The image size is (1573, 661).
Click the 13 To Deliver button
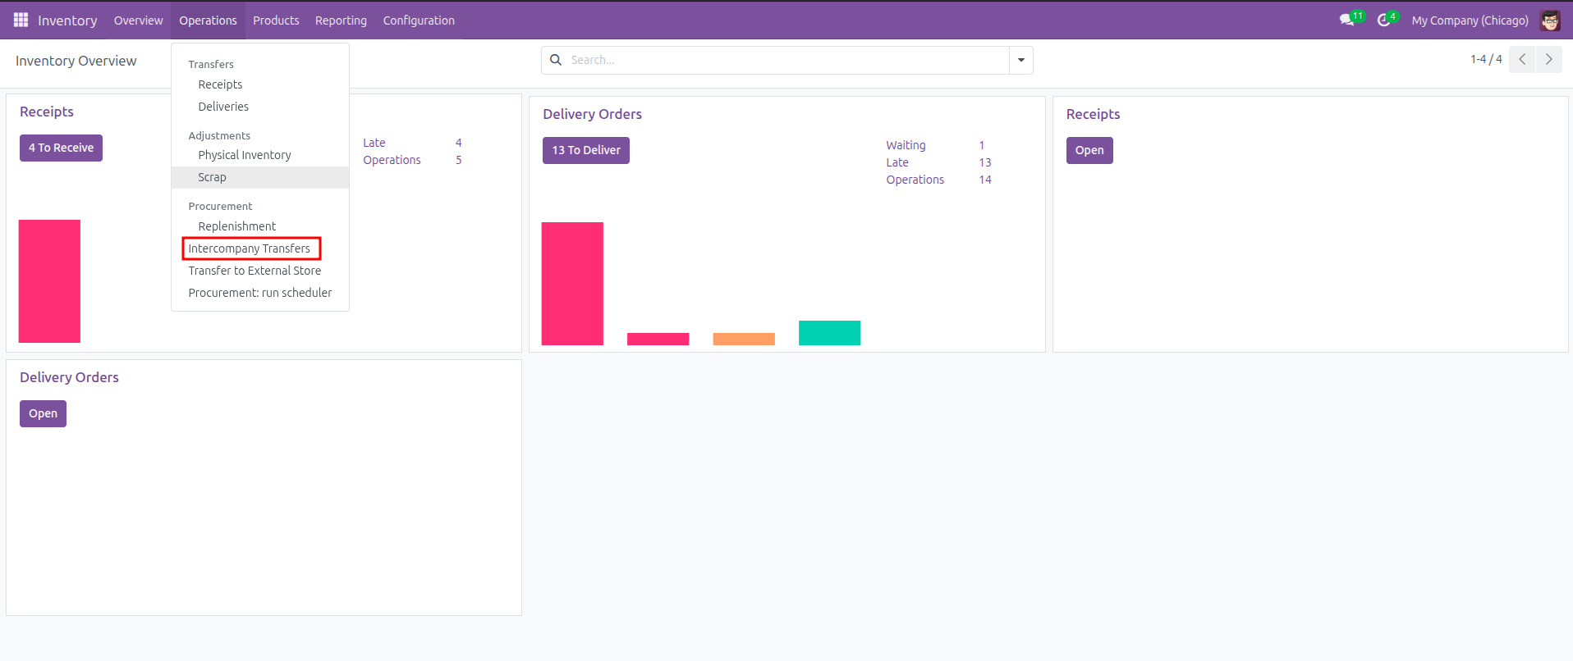point(586,150)
